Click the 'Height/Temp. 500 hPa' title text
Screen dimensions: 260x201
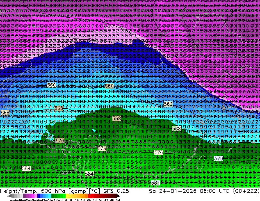[x=33, y=191]
